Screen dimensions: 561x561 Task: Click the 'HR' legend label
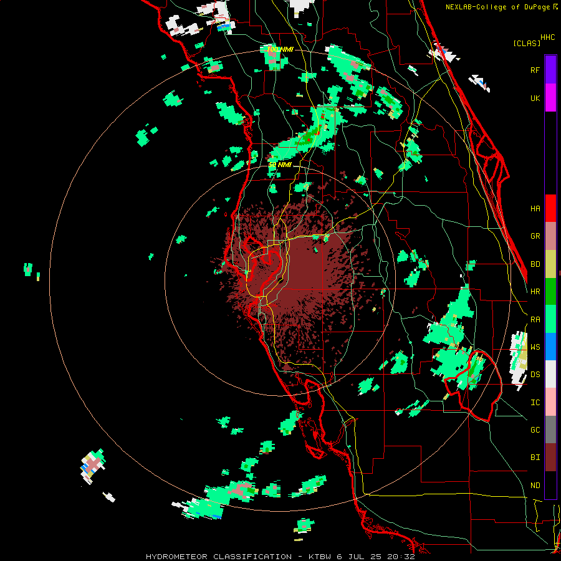(535, 292)
